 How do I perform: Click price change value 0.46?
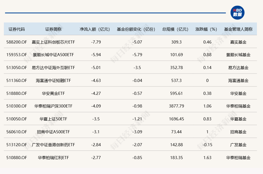click(207, 42)
